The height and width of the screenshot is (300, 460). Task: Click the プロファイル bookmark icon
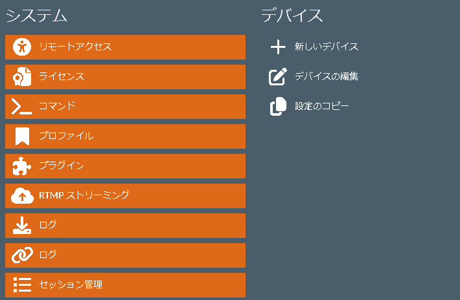tap(22, 136)
